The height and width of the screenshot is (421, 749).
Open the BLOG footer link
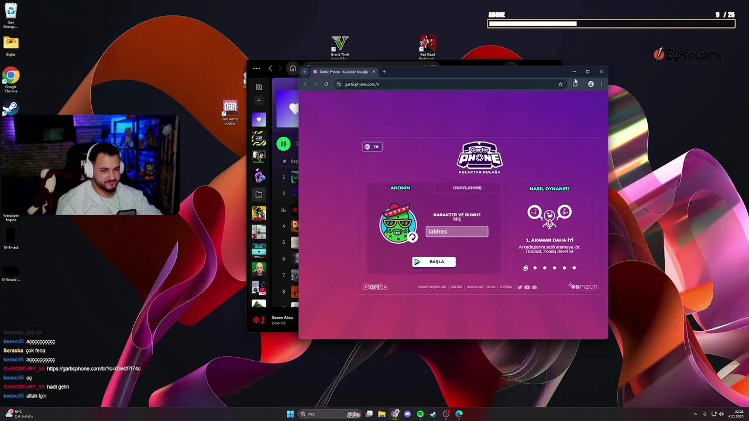pyautogui.click(x=492, y=287)
